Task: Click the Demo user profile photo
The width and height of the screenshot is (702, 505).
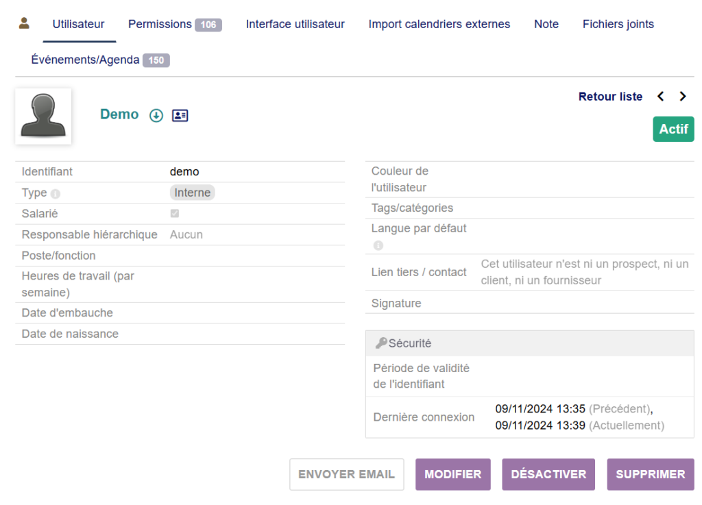Action: click(43, 116)
